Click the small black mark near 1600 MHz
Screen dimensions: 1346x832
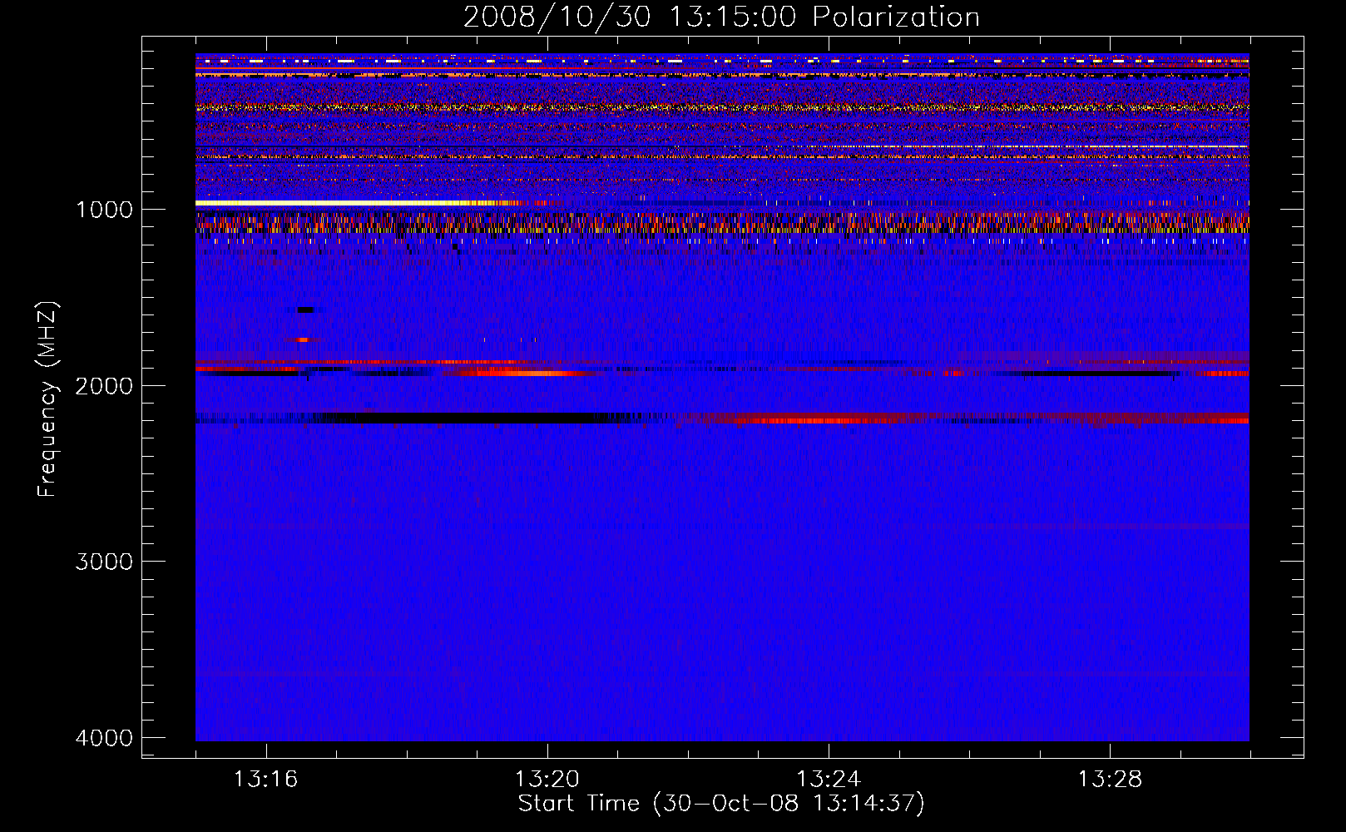[x=305, y=310]
